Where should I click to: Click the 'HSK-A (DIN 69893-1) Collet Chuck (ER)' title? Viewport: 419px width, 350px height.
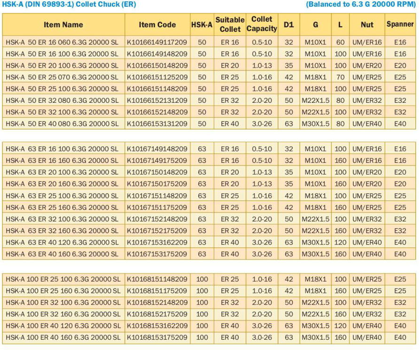[69, 4]
